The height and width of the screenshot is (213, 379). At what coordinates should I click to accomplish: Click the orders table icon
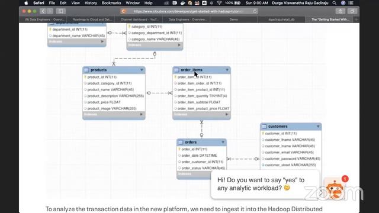181,142
